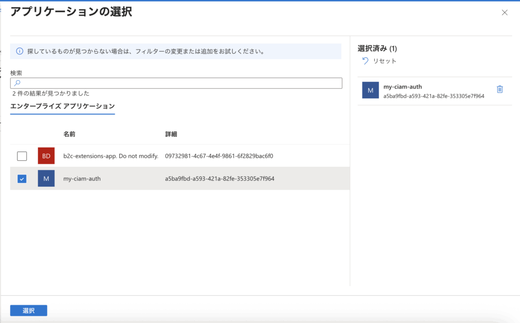Click the red BD application avatar
This screenshot has width=520, height=323.
[x=46, y=156]
